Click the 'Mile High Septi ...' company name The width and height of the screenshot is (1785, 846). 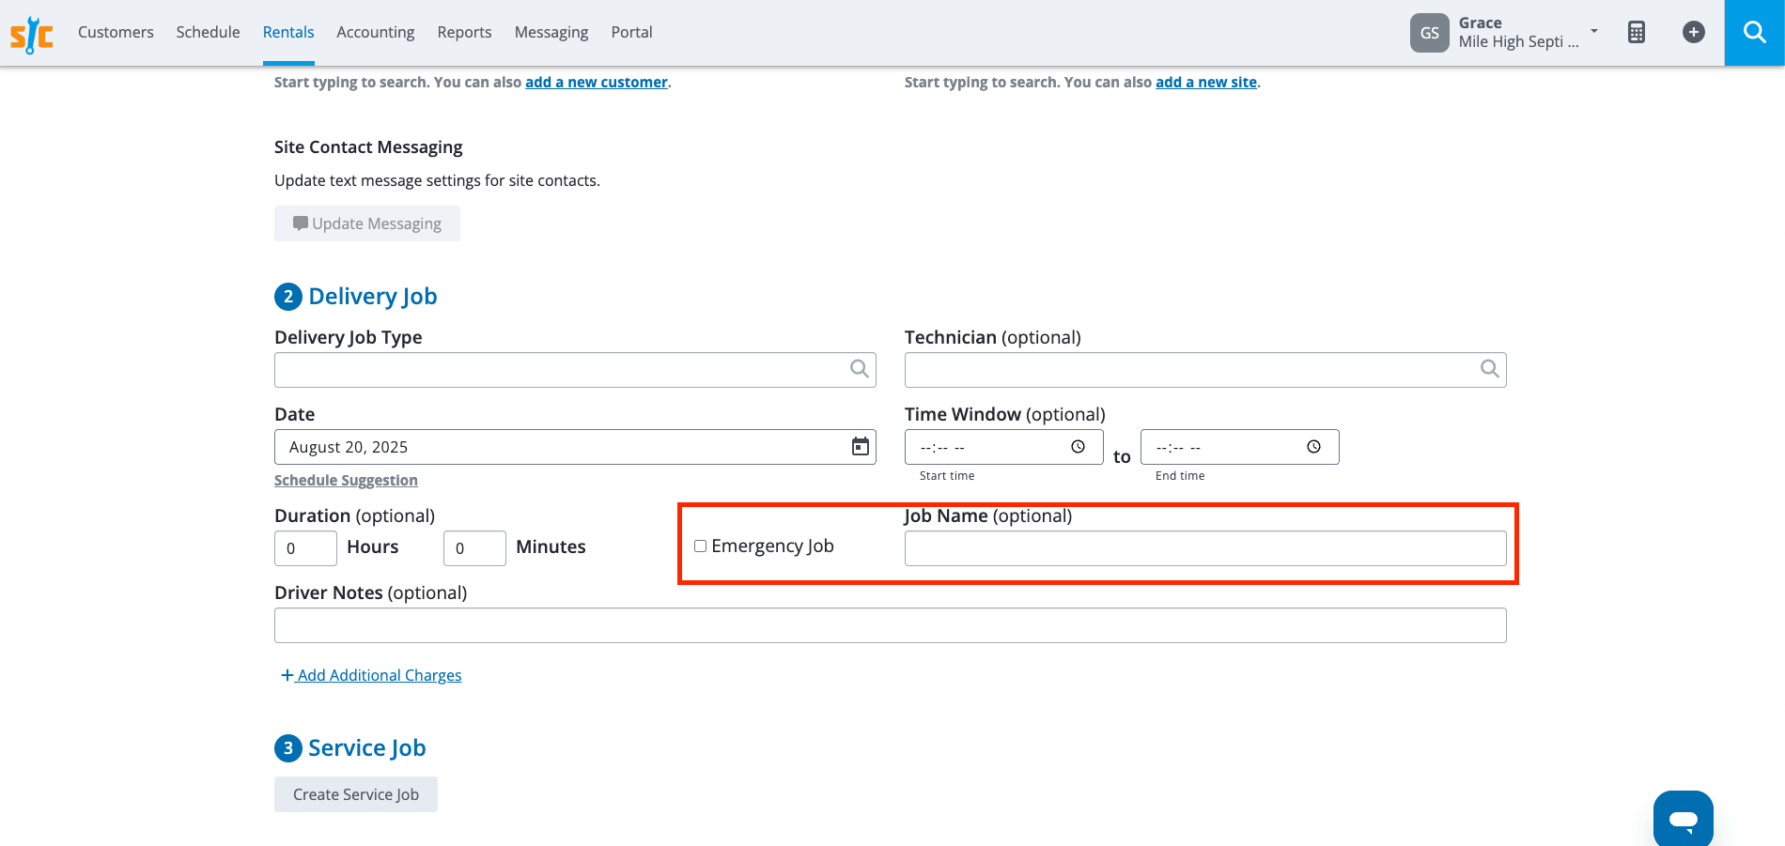pyautogui.click(x=1518, y=42)
